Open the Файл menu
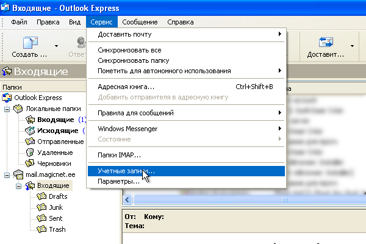The height and width of the screenshot is (244, 366). [x=19, y=22]
